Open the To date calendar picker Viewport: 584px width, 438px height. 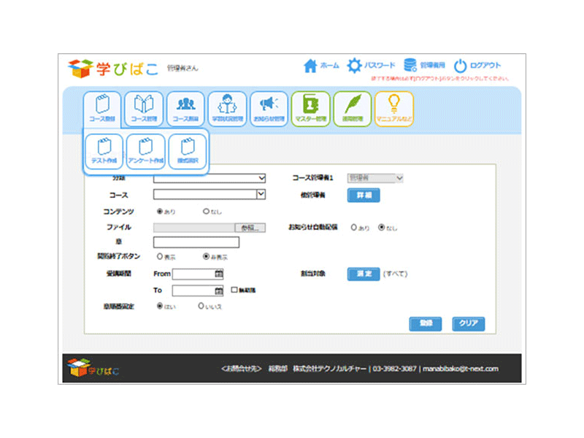(219, 291)
